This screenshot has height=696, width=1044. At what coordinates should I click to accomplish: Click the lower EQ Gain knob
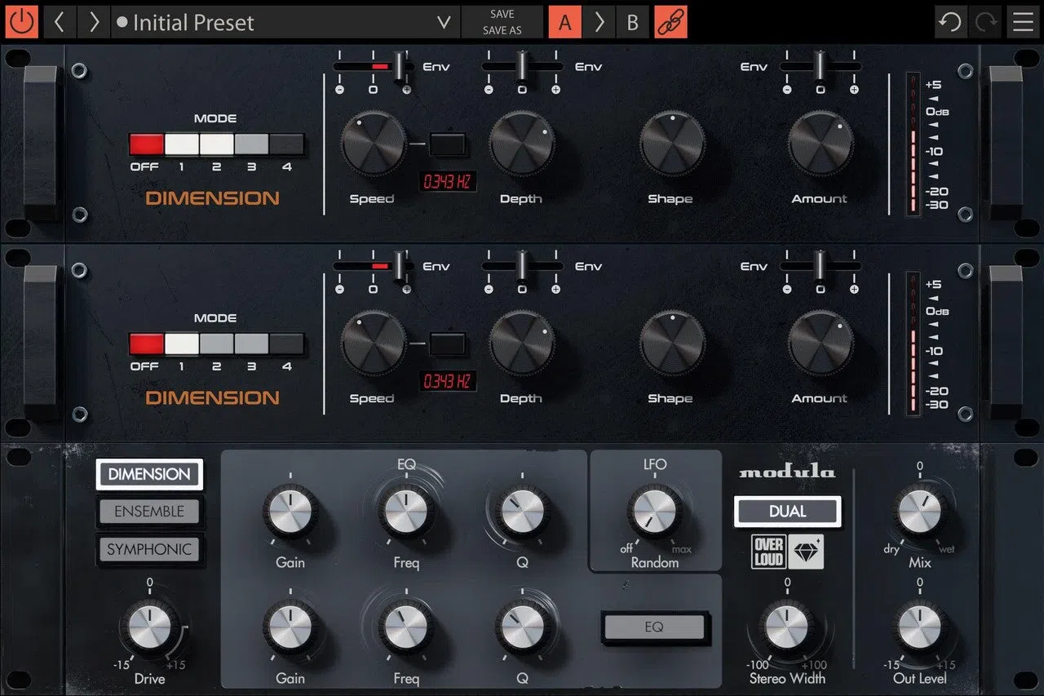(290, 627)
